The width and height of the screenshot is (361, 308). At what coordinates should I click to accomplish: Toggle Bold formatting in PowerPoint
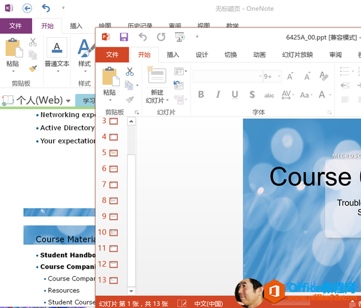click(201, 94)
